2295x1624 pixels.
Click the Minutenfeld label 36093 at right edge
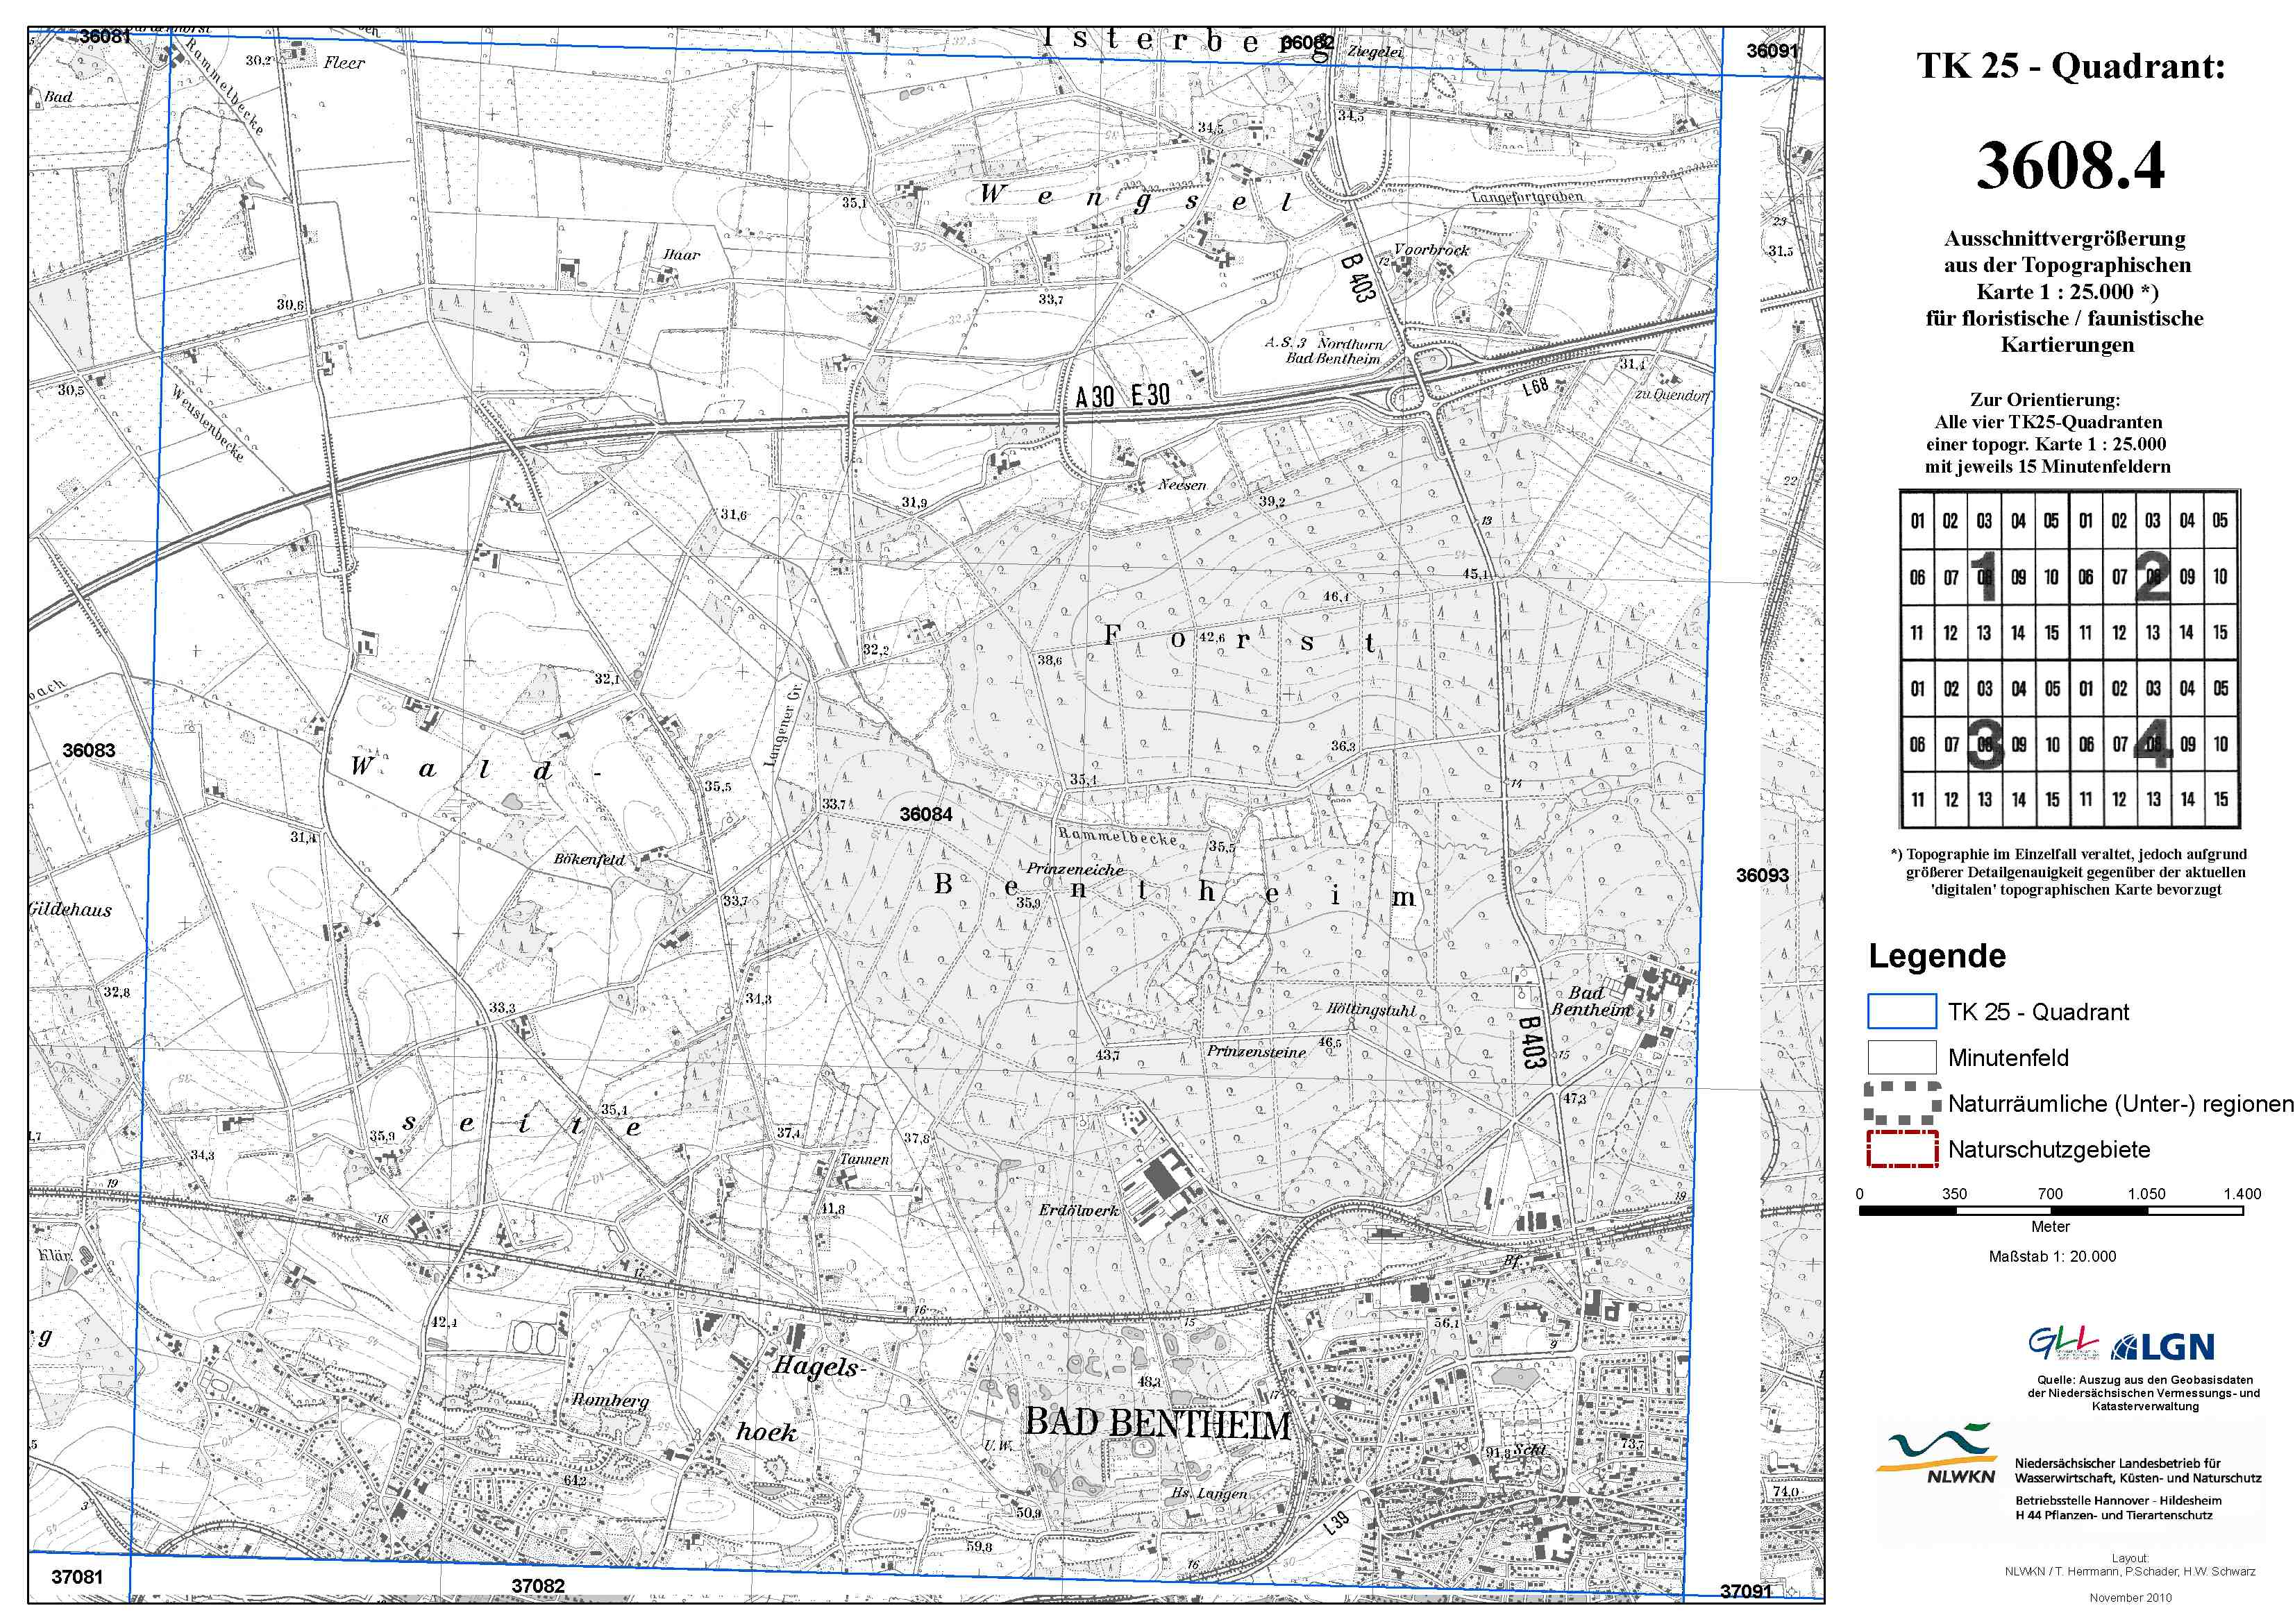point(1762,875)
